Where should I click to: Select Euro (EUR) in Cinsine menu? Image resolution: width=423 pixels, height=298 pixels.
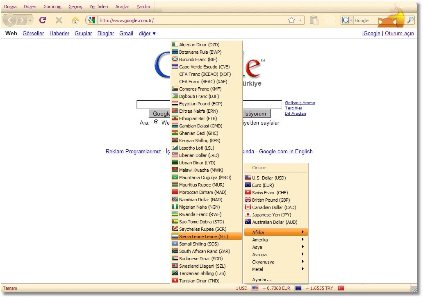(276, 185)
